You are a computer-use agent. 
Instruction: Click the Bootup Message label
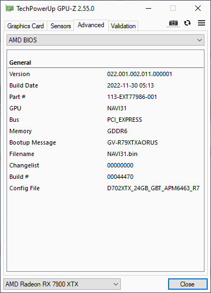click(x=33, y=142)
